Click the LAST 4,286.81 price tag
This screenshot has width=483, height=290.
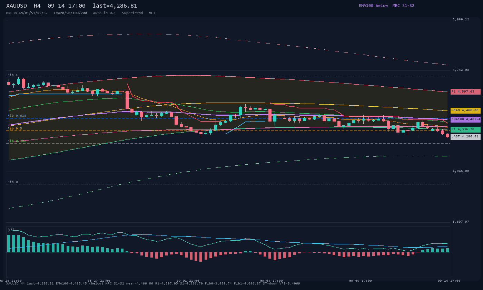[x=465, y=137]
